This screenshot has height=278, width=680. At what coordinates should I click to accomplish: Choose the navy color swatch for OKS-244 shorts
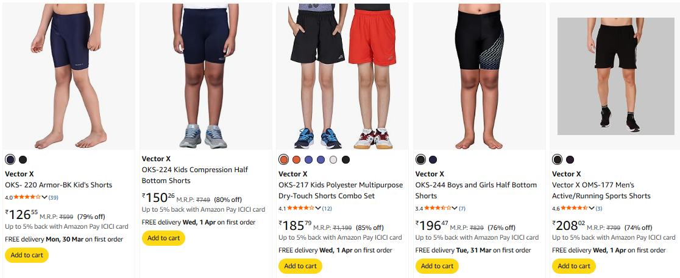click(433, 159)
